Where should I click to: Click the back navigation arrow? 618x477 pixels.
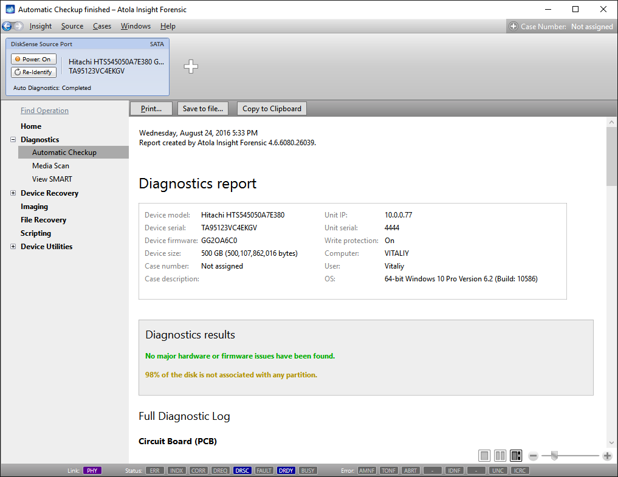[7, 26]
